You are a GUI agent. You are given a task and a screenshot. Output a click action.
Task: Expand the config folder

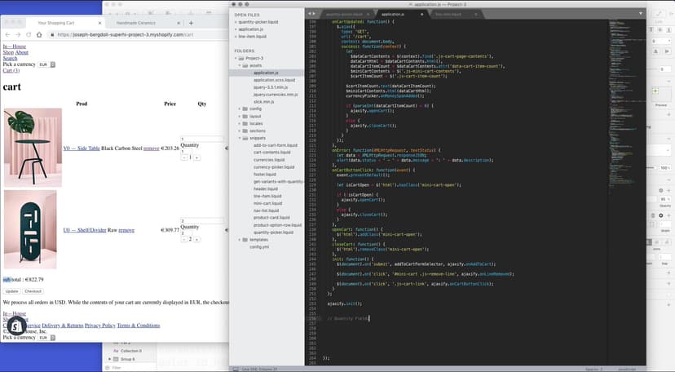pyautogui.click(x=240, y=108)
